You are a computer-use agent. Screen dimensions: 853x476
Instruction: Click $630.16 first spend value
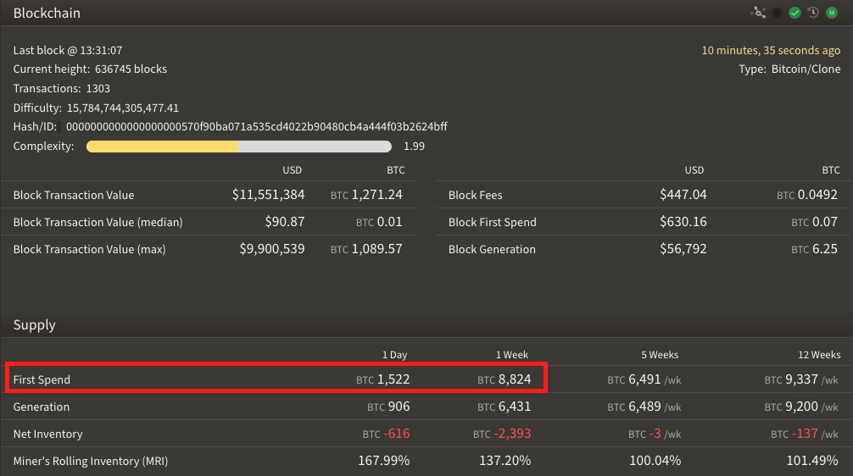click(x=683, y=222)
